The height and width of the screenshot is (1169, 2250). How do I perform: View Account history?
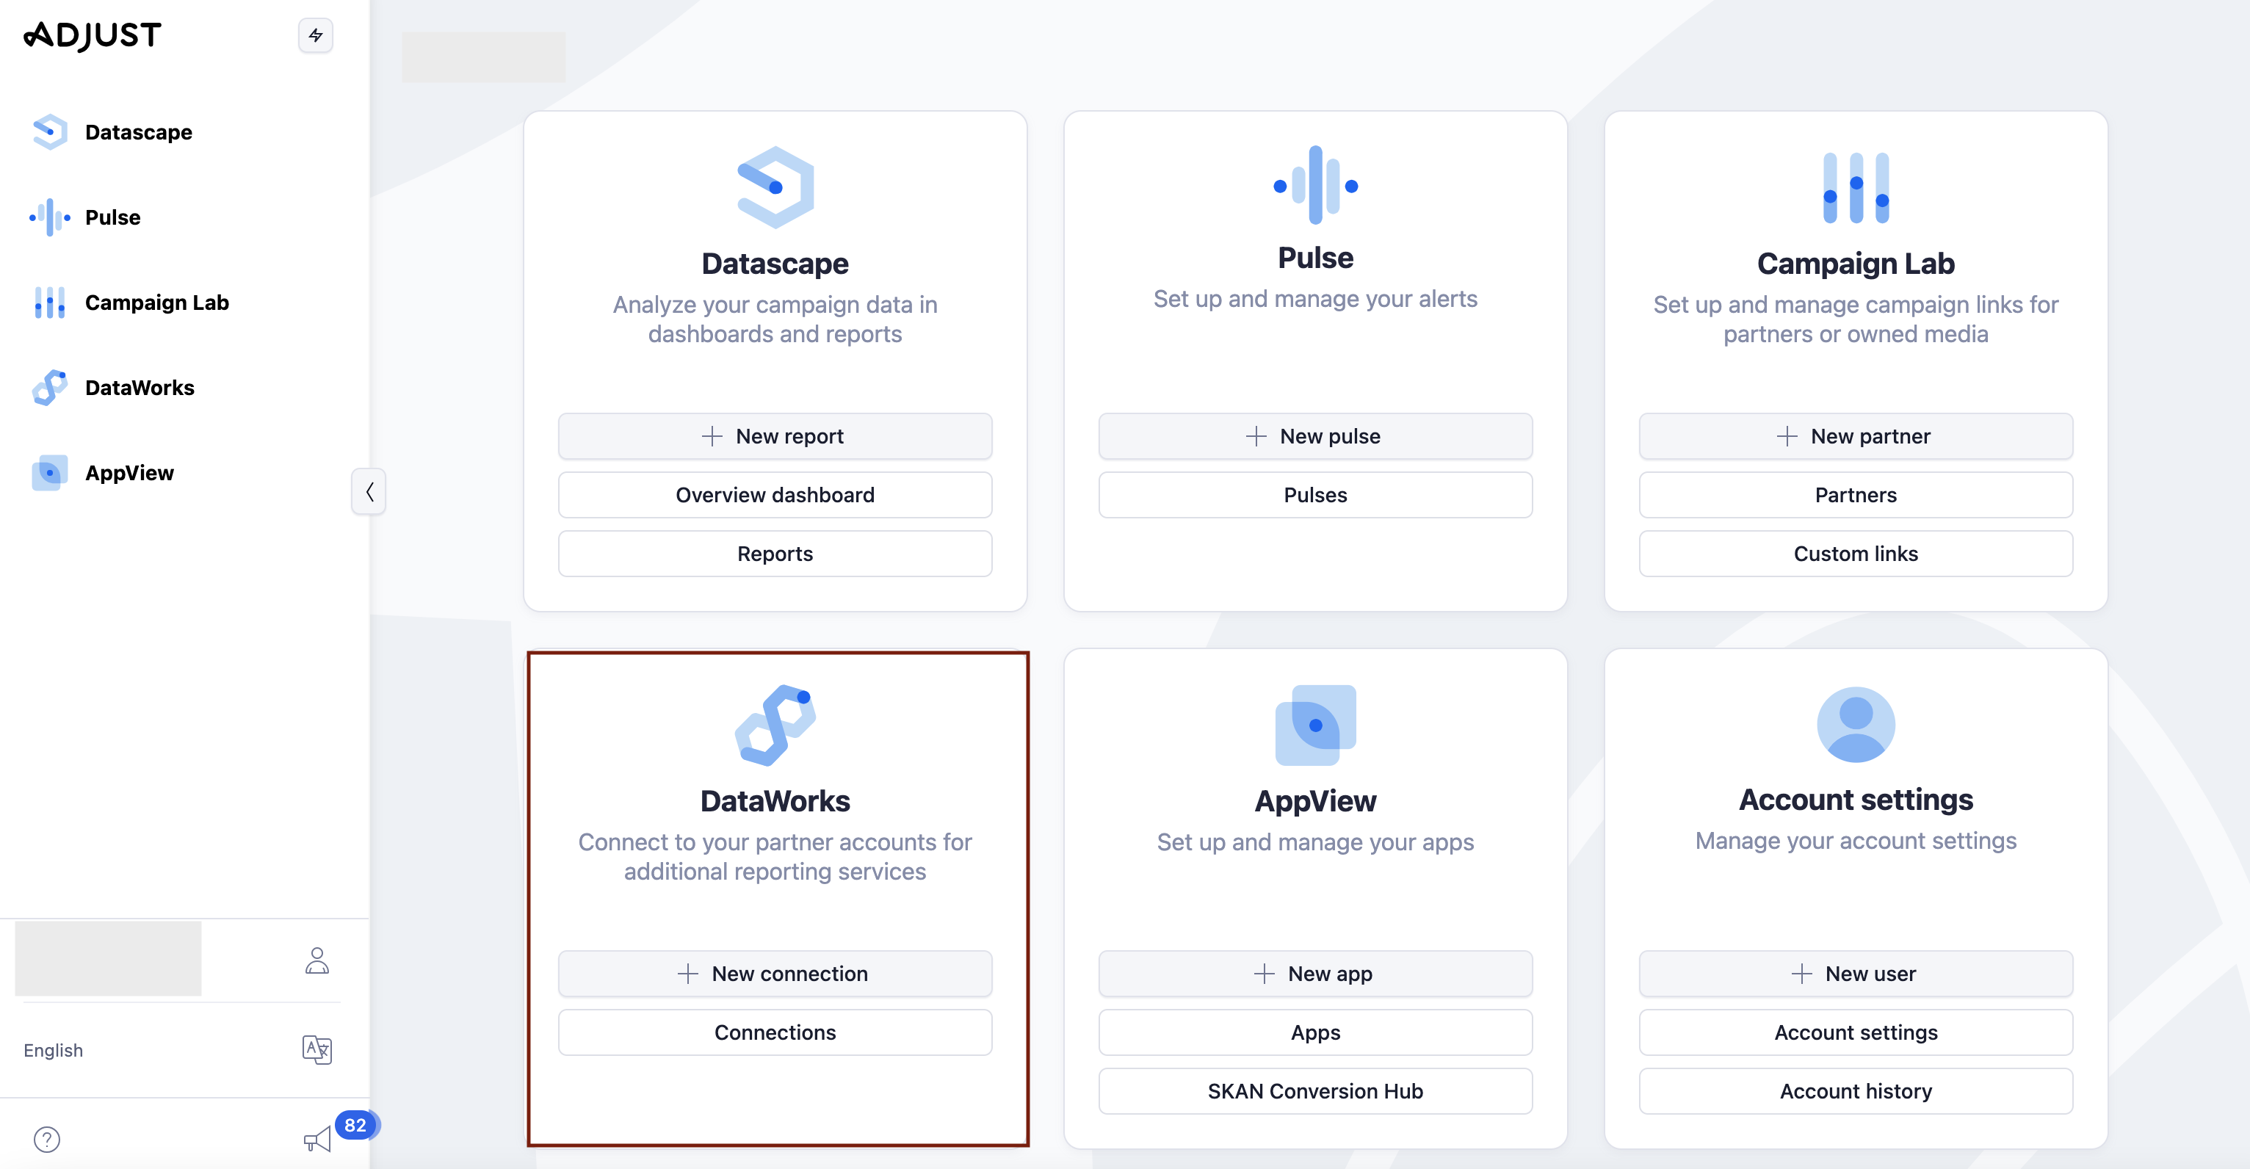coord(1855,1090)
